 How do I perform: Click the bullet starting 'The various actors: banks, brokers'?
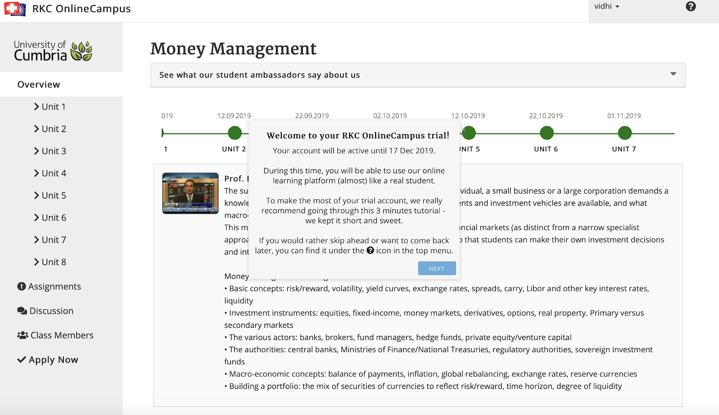pyautogui.click(x=398, y=337)
